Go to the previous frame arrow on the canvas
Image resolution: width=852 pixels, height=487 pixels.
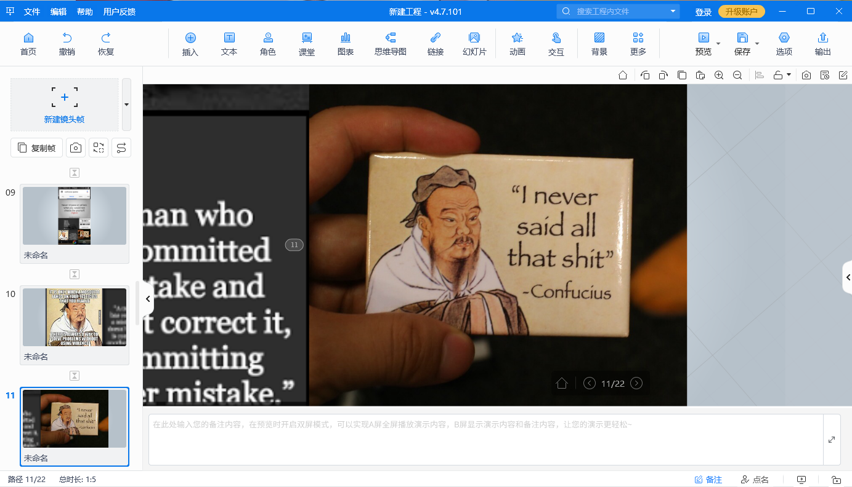590,383
